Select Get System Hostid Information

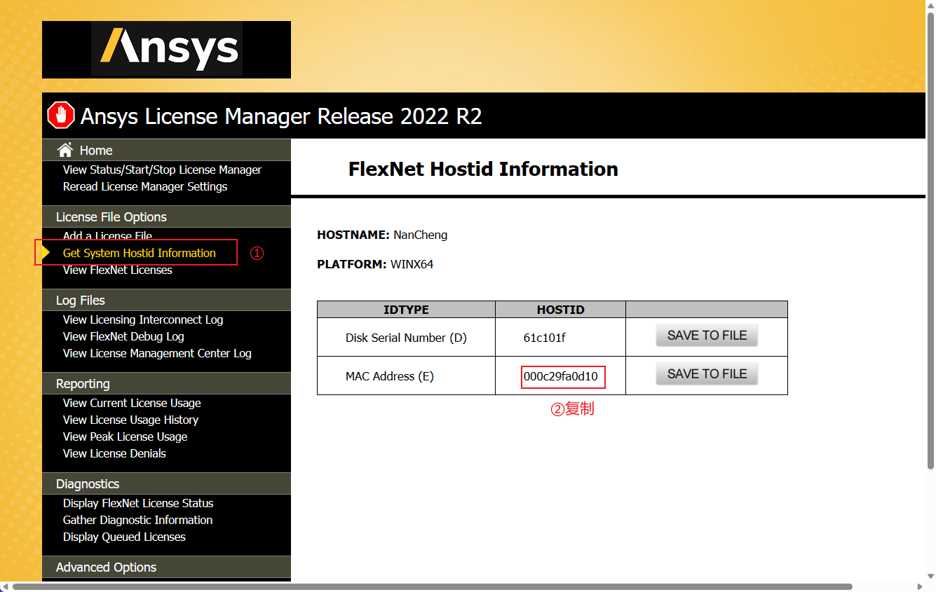point(140,253)
